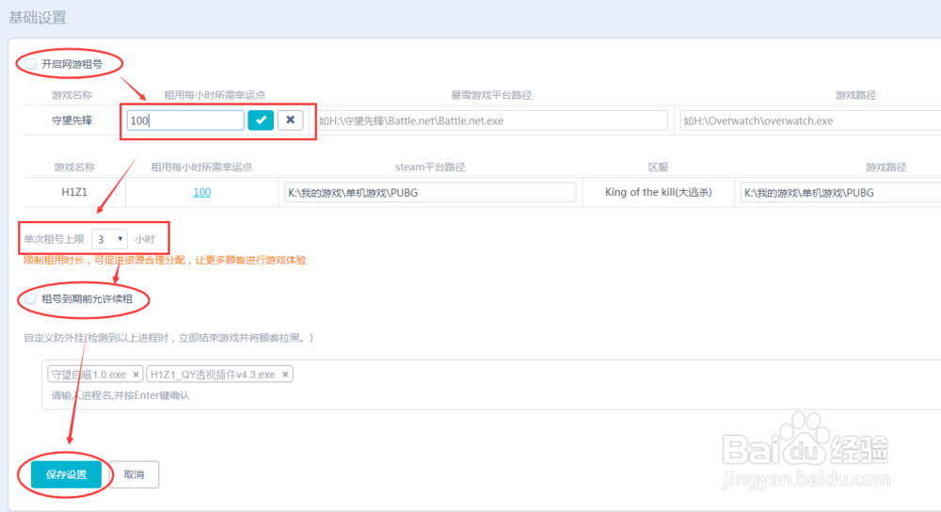941x512 pixels.
Task: Click the process name entry 请输入进程名
Action: [120, 395]
